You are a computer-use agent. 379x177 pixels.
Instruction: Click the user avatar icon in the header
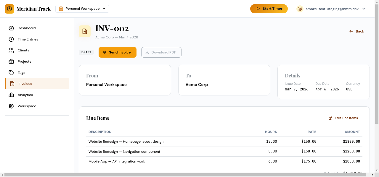(300, 9)
